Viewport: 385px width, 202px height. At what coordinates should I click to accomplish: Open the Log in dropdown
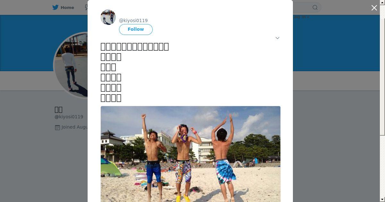pyautogui.click(x=302, y=17)
